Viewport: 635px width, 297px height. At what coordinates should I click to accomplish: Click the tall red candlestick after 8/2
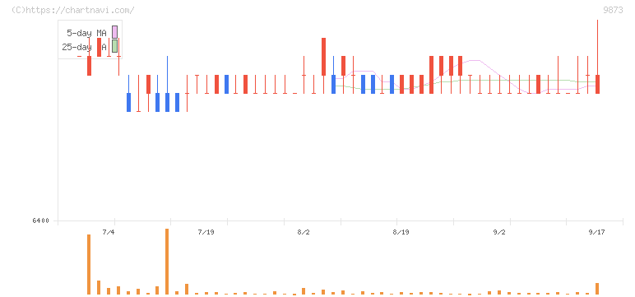coord(323,56)
